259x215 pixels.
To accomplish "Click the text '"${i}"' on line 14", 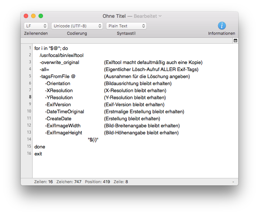I will [x=93, y=140].
